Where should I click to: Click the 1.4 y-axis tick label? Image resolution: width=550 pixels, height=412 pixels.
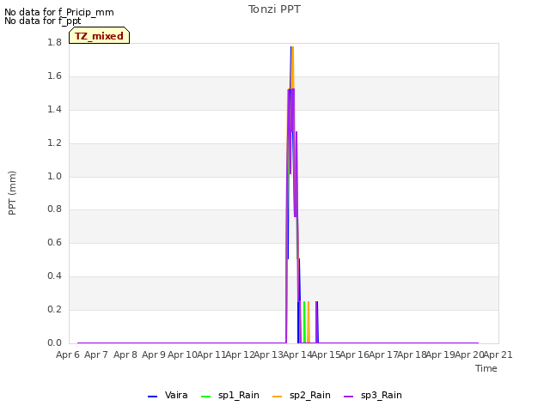[x=54, y=109]
